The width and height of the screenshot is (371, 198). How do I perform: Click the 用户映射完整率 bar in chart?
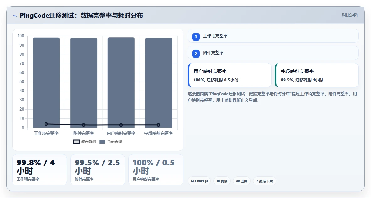[x=121, y=82]
